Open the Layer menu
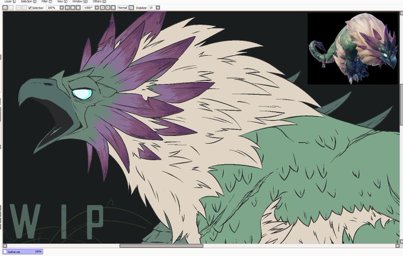 (x=10, y=1)
